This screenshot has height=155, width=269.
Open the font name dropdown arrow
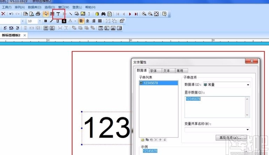(23, 21)
